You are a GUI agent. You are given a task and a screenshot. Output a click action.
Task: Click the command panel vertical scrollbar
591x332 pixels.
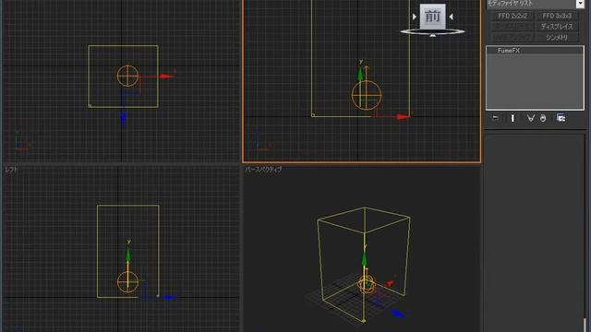[585, 325]
